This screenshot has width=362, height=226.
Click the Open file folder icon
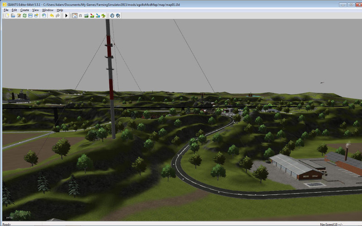pyautogui.click(x=13, y=15)
